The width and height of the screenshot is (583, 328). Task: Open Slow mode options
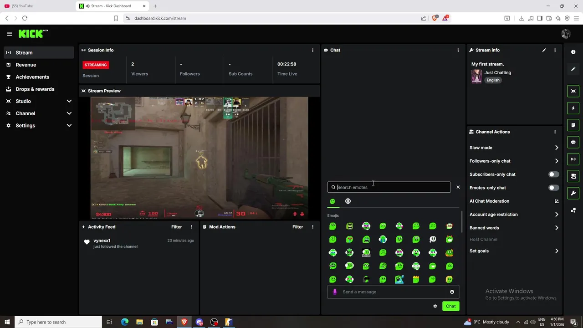[514, 148]
